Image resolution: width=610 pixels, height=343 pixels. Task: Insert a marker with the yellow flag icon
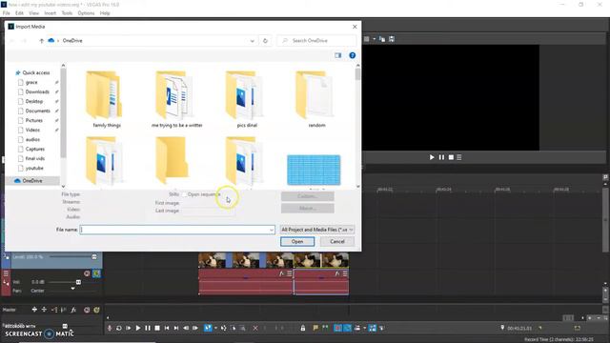pyautogui.click(x=315, y=328)
